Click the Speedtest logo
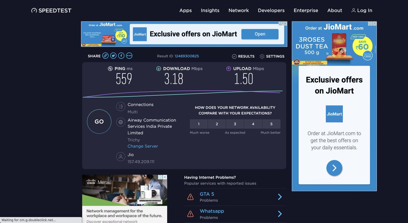Screen dimensions: 408x223 click(51, 11)
